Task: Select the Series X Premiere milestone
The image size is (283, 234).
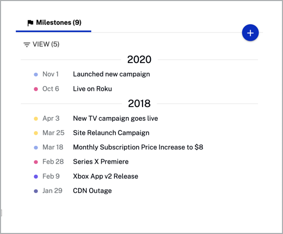Action: pos(101,162)
